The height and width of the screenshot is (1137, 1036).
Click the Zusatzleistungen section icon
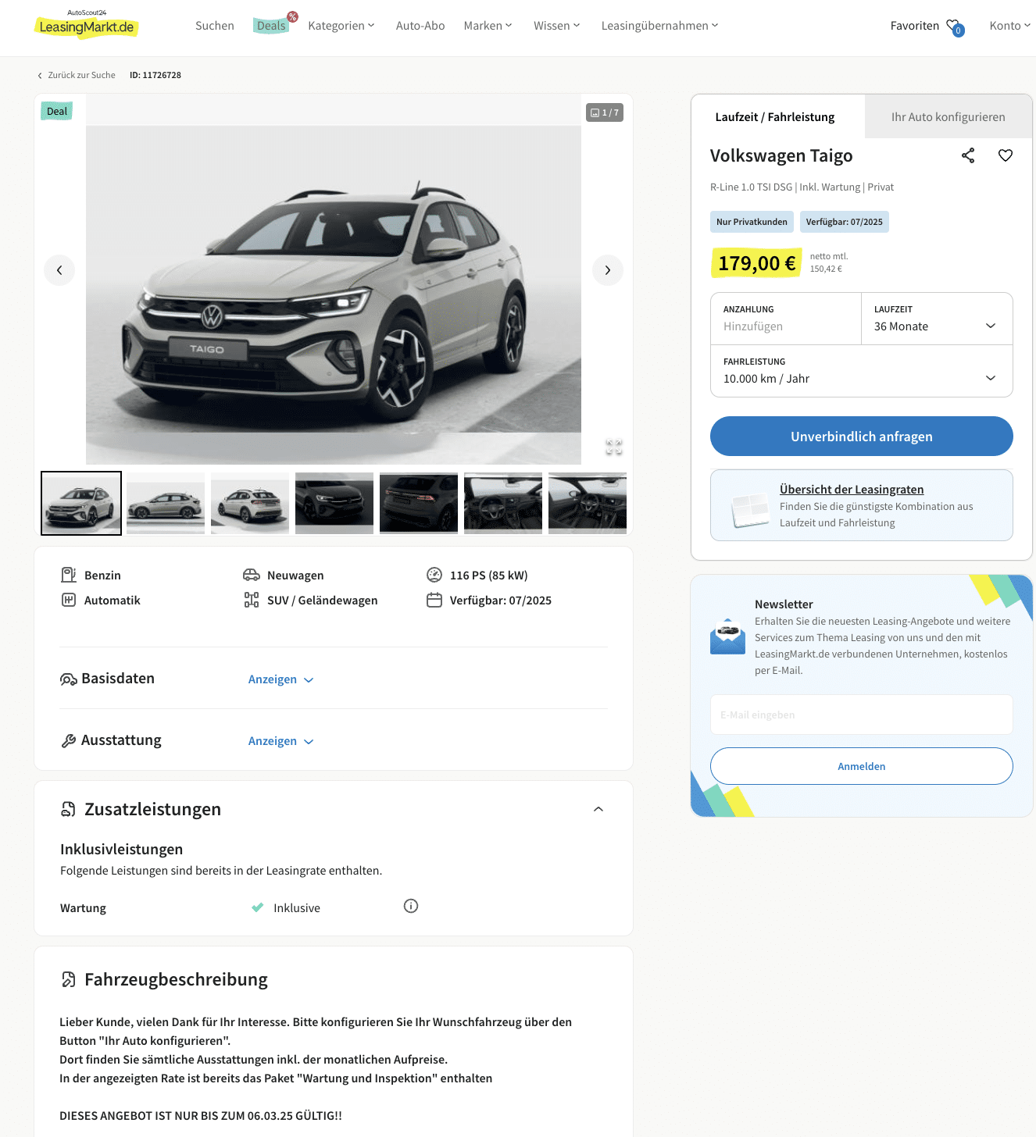[69, 809]
